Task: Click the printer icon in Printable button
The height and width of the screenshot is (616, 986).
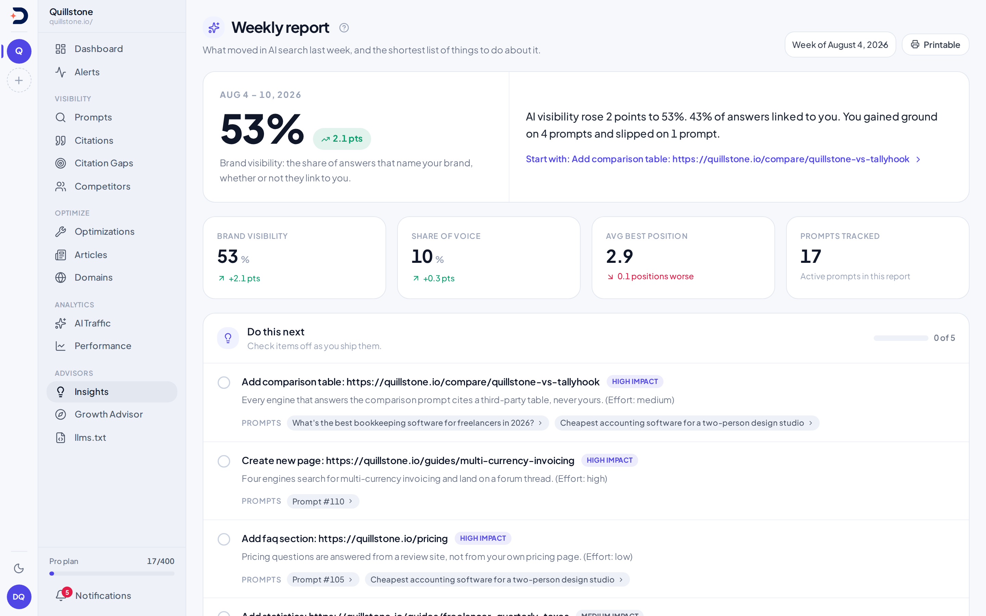Action: (915, 44)
